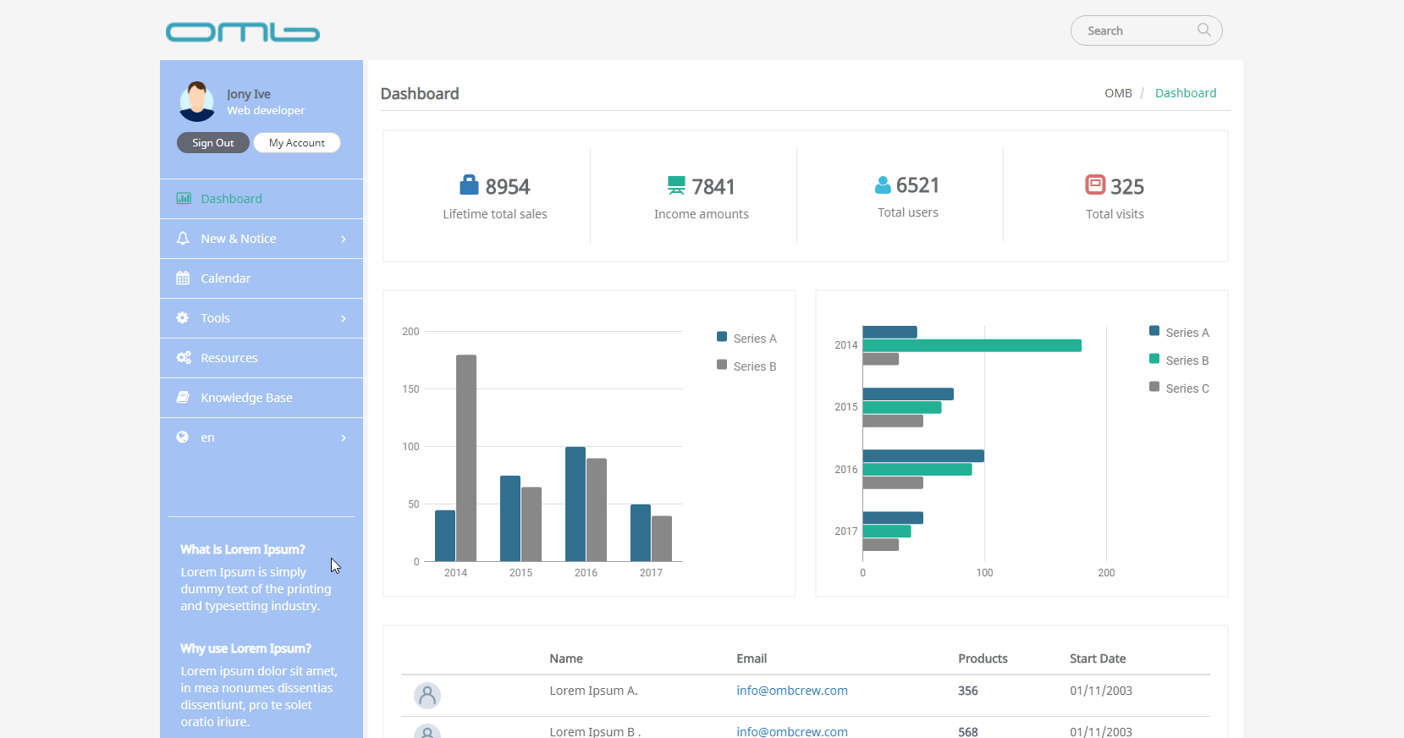Viewport: 1404px width, 738px height.
Task: Select Resources from the sidebar
Action: pos(228,358)
